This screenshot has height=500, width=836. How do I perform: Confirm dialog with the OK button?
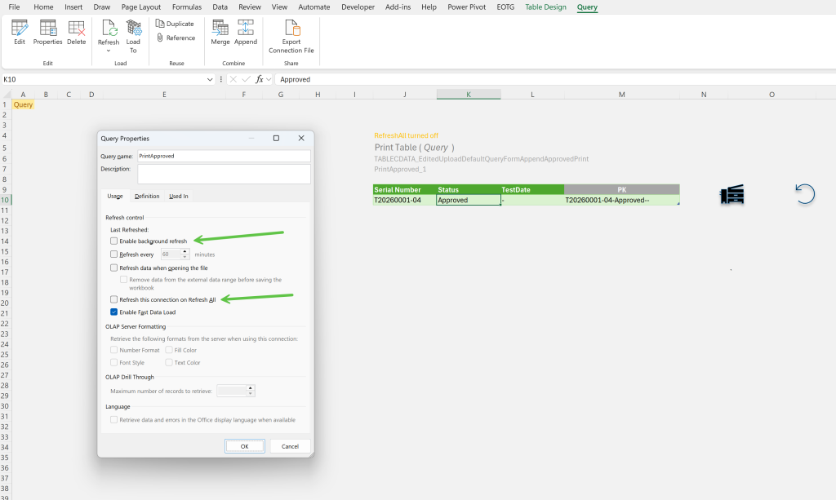(244, 446)
